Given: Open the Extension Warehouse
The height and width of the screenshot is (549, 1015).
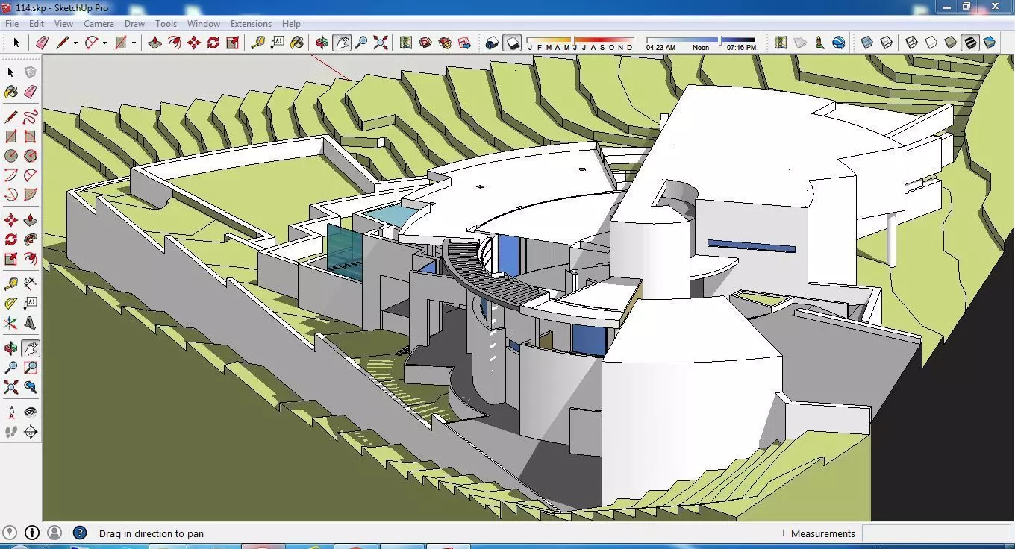Looking at the screenshot, I should (x=445, y=43).
